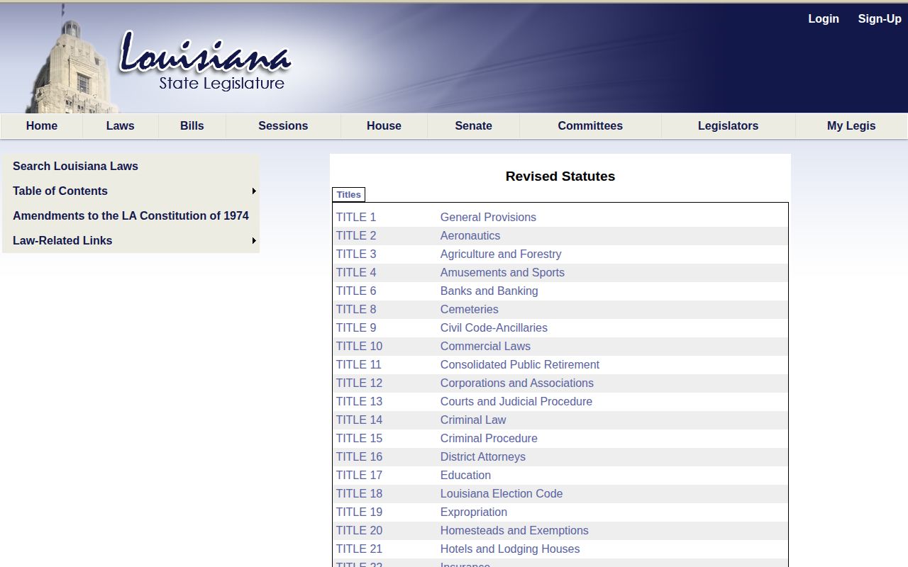Open TITLE 11 link

359,365
